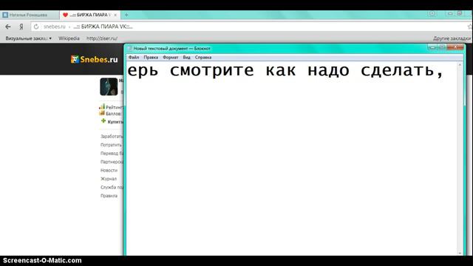Open Notepad Файл menu

[x=134, y=58]
